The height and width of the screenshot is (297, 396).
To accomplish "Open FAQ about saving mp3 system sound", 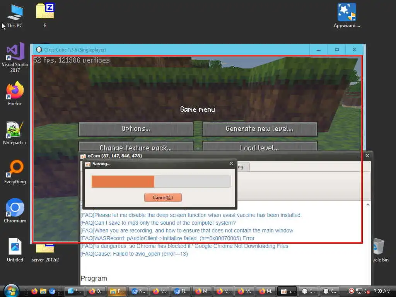I will point(158,223).
